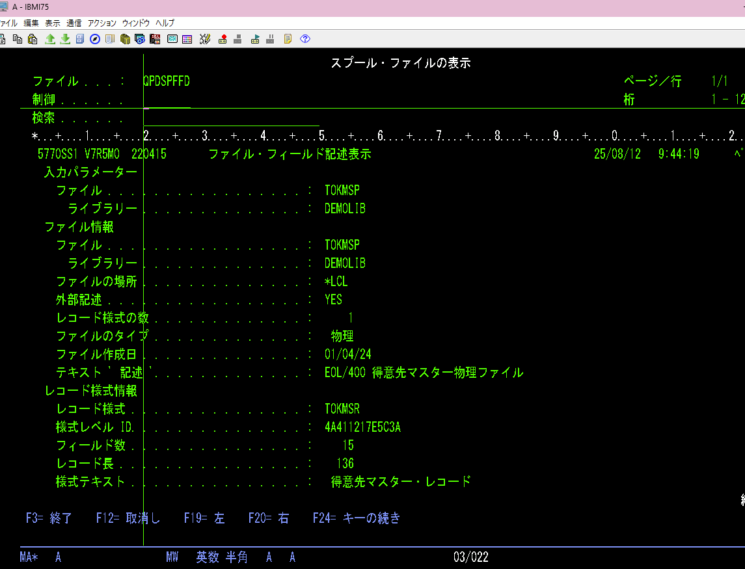
Task: Click the yellow notepad icon
Action: click(288, 39)
